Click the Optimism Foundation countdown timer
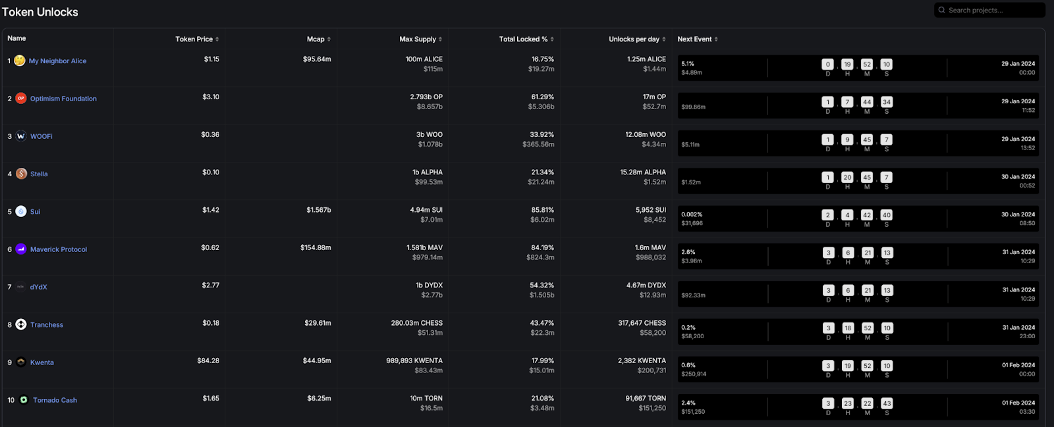The width and height of the screenshot is (1054, 427). pyautogui.click(x=857, y=105)
